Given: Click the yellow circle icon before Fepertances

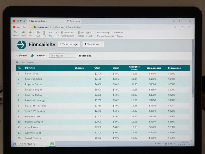Looking at the screenshot, I should point(32,27).
